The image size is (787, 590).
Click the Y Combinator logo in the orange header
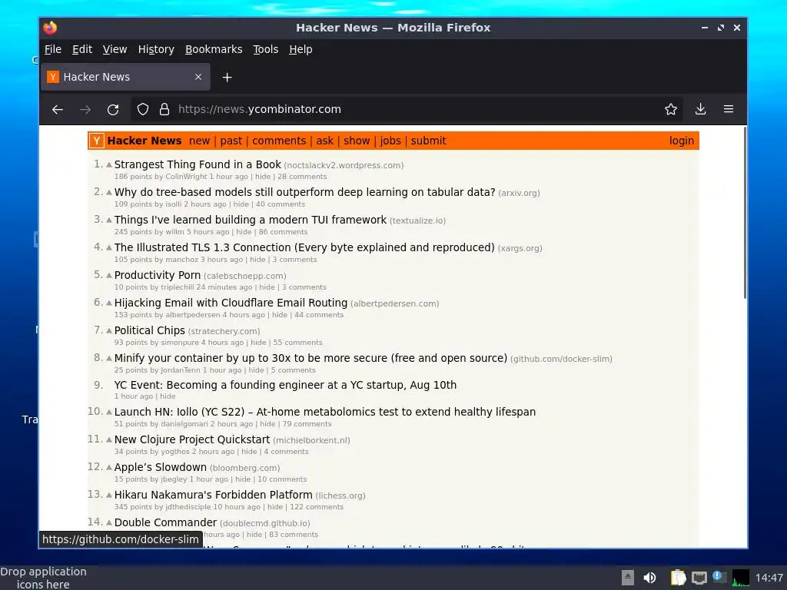(97, 141)
